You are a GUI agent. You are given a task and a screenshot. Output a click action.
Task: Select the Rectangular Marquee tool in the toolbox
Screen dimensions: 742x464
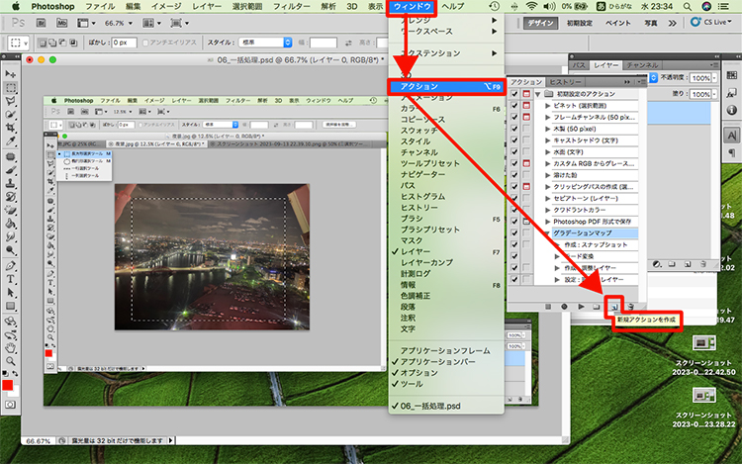[x=11, y=88]
